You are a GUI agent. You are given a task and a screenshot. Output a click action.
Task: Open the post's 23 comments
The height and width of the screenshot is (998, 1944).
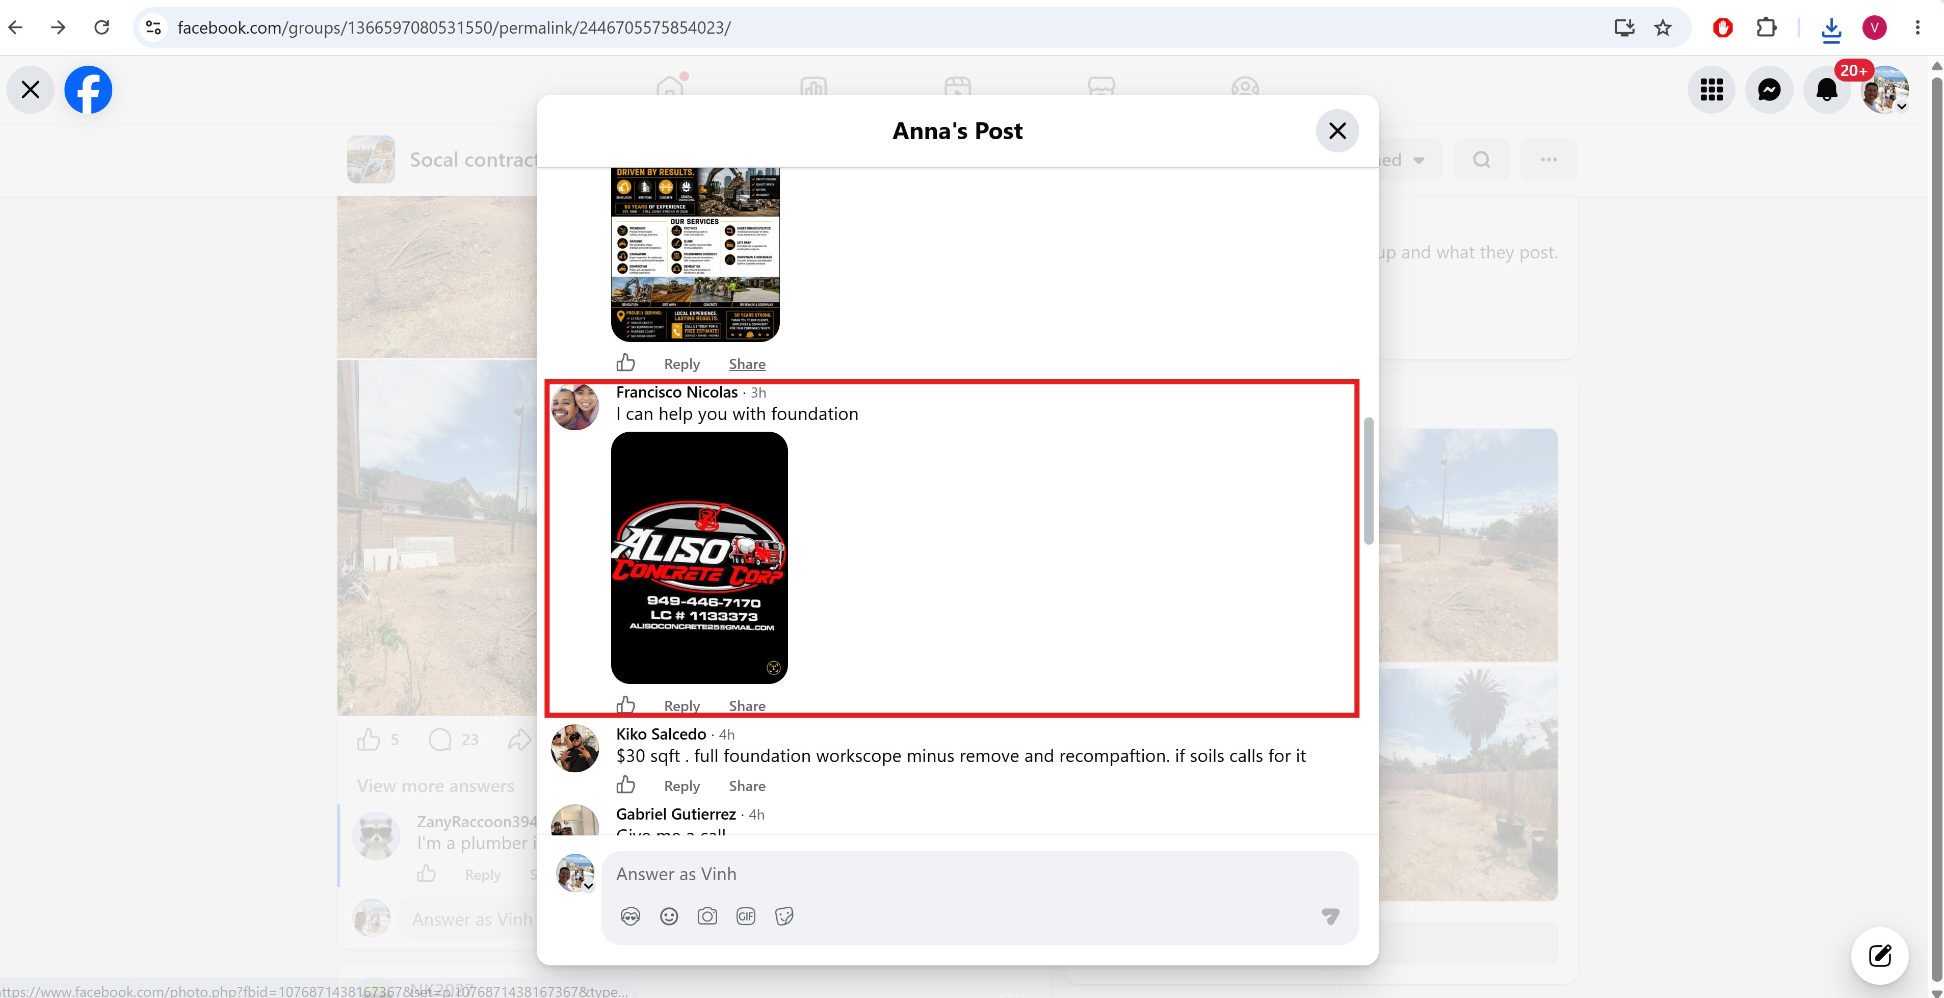tap(453, 740)
